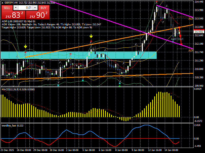Select the ADR Value= 108 info line
This screenshot has height=153, width=205.
coord(52,24)
